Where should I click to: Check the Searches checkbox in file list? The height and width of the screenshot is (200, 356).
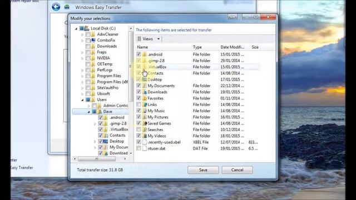click(139, 129)
